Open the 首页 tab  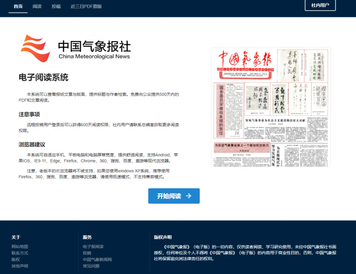click(18, 6)
